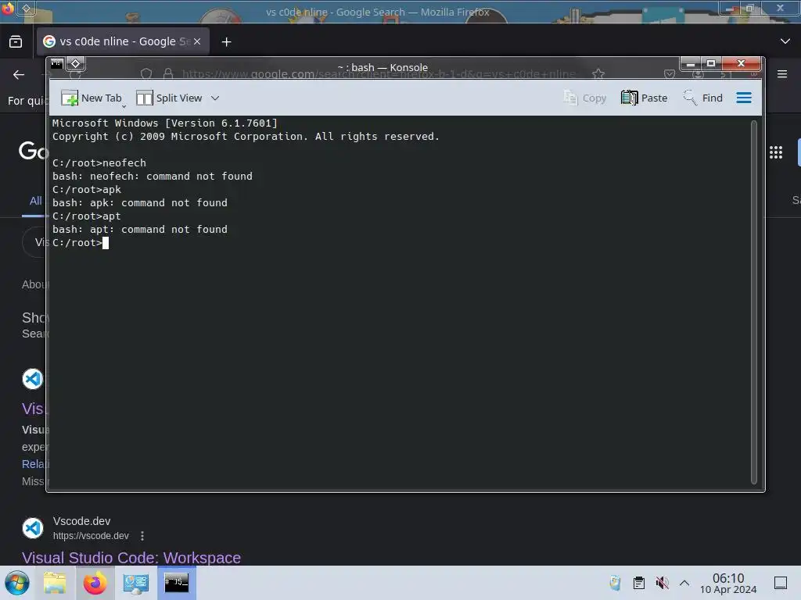This screenshot has width=801, height=600.
Task: Click the Copy button in Konsole
Action: coord(585,98)
